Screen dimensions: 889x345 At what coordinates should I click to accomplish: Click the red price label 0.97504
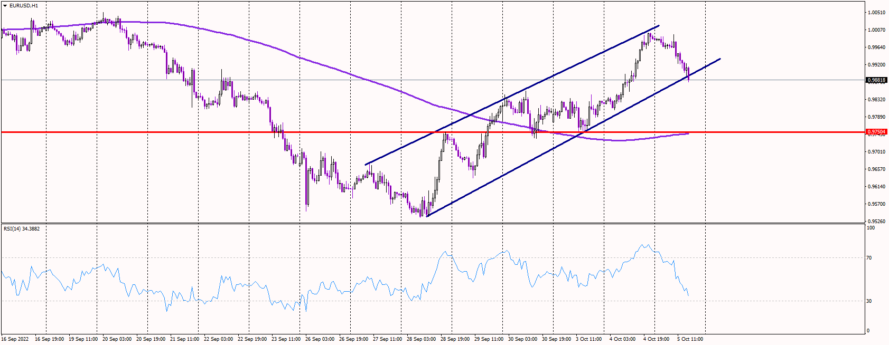(x=876, y=132)
